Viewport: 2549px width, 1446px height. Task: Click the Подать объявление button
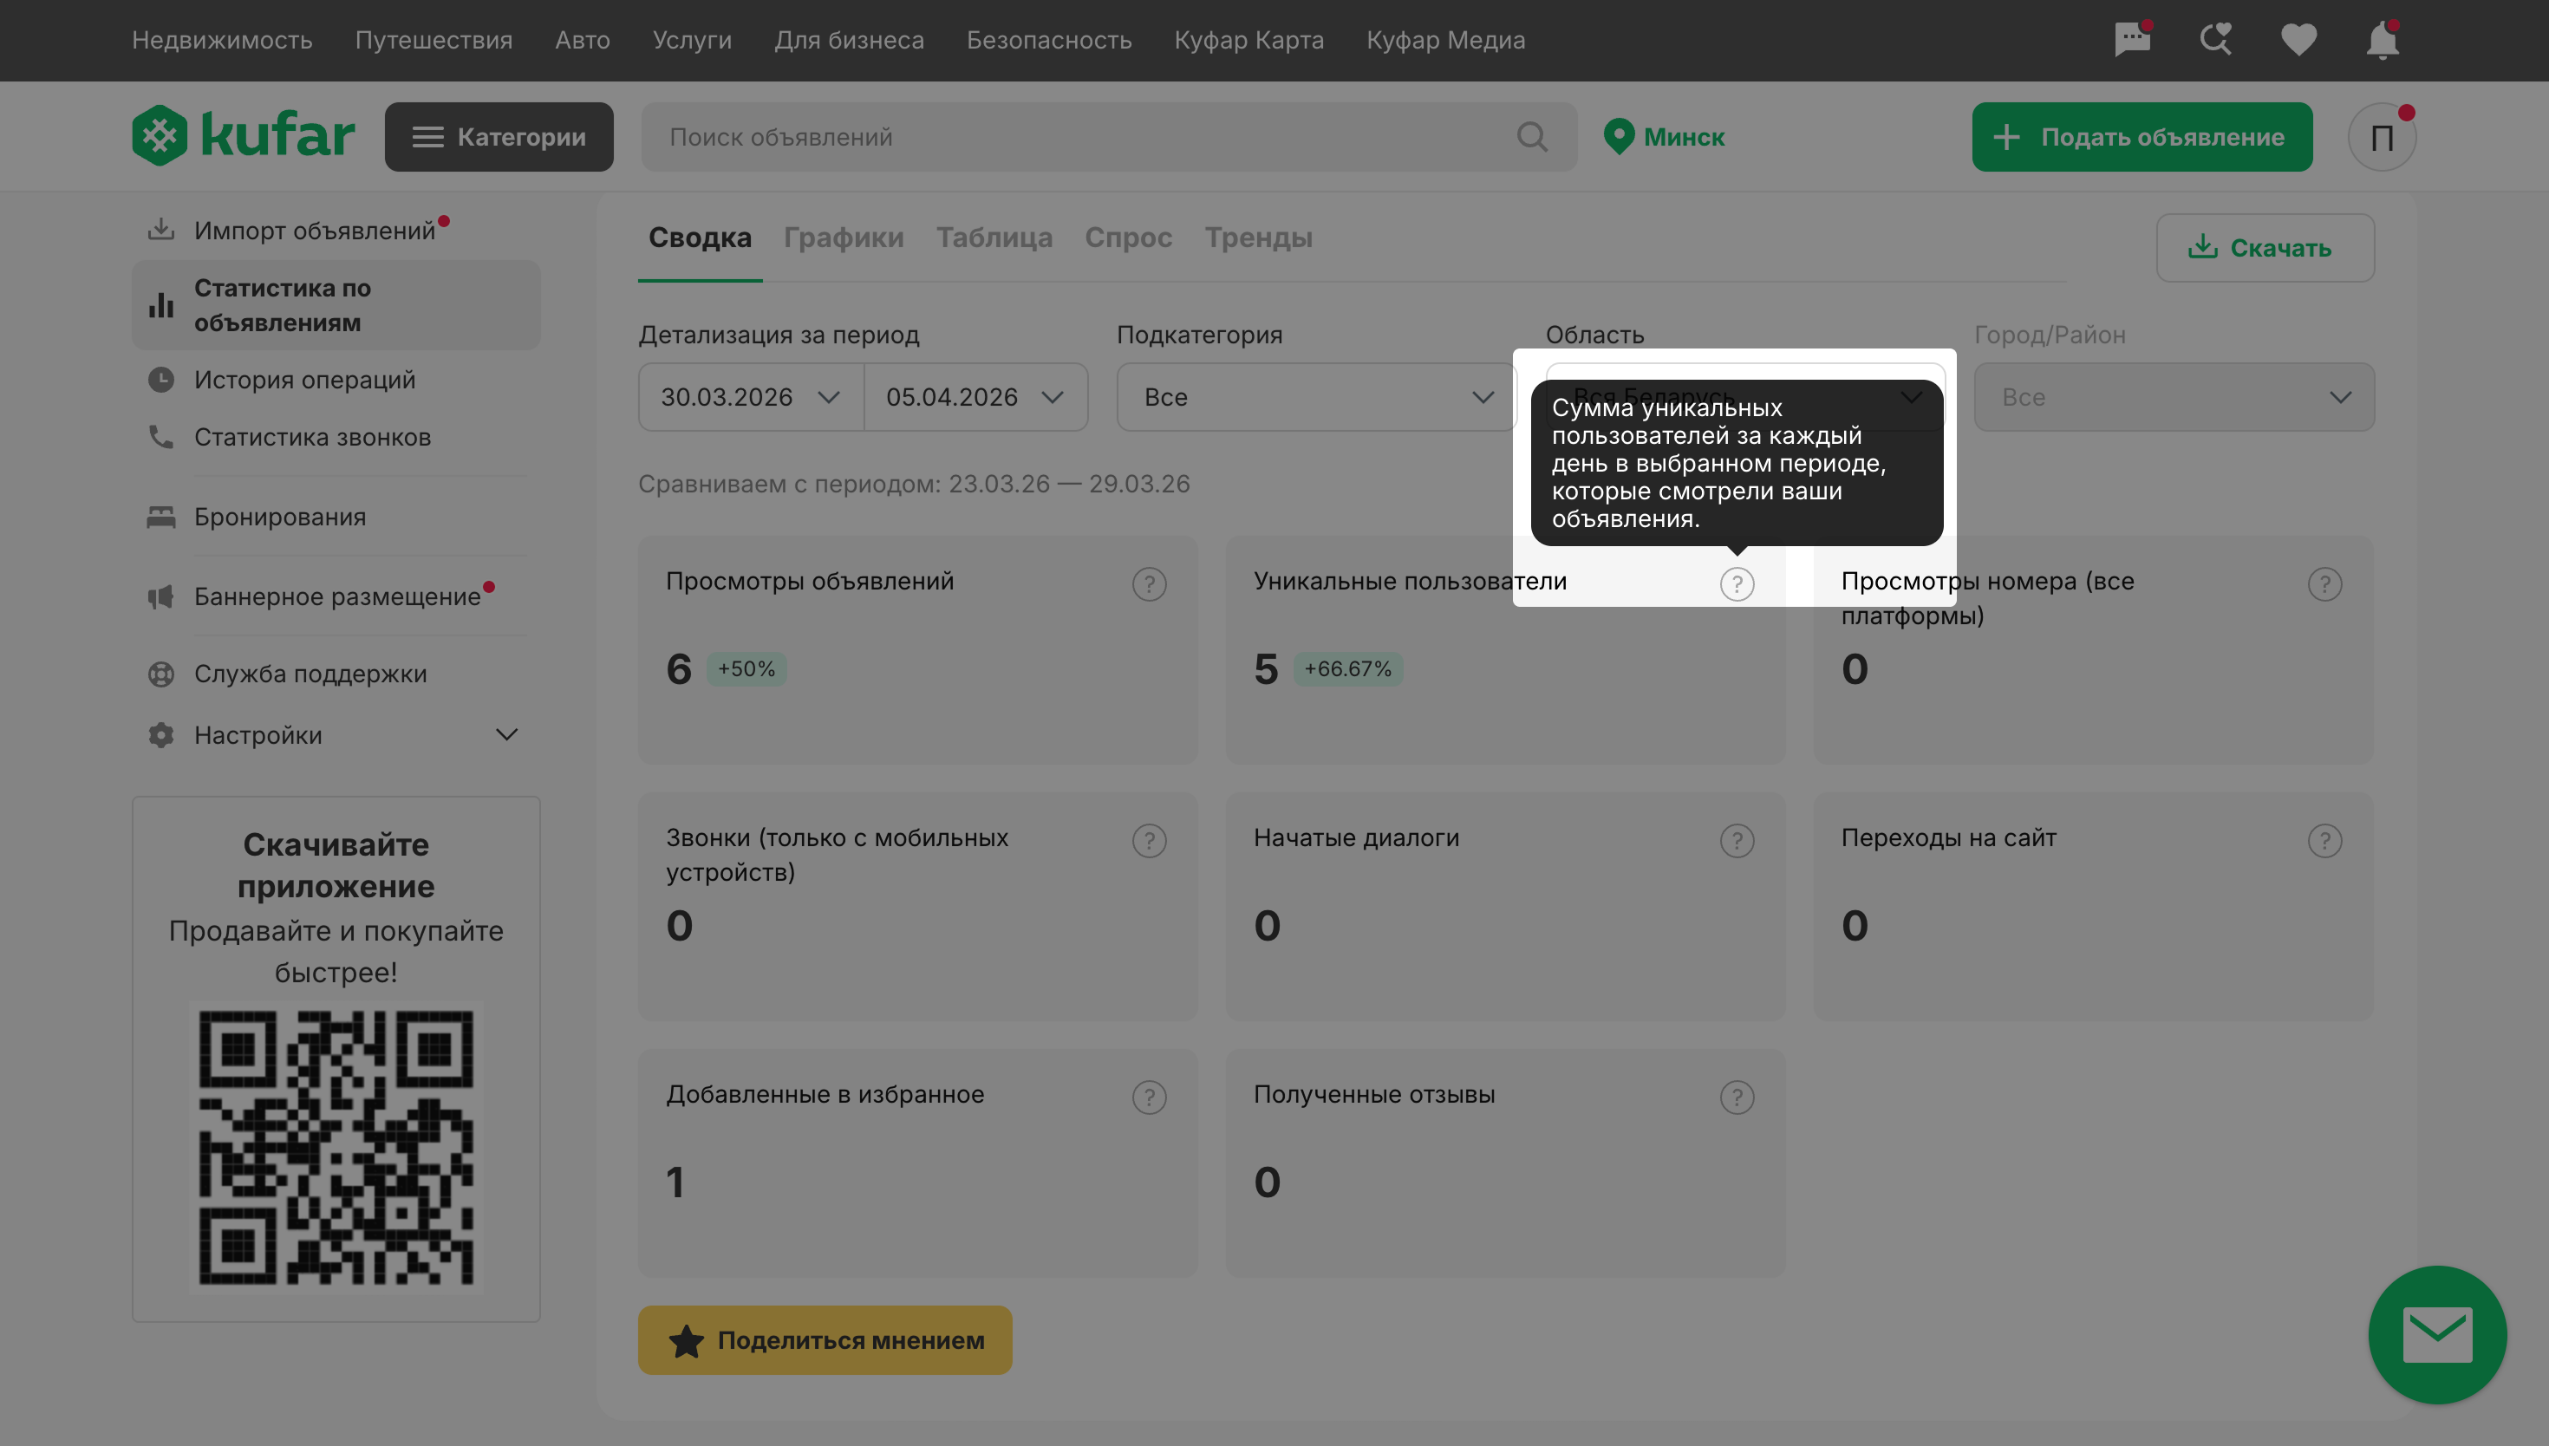point(2142,137)
